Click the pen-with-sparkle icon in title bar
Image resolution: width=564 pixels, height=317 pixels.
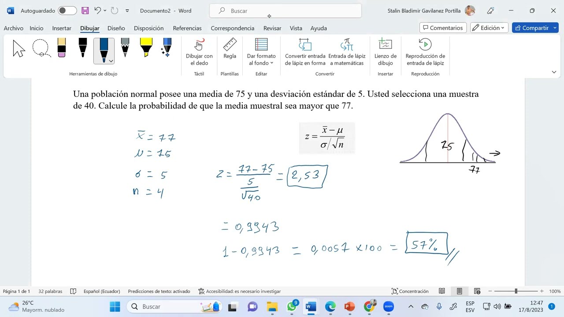[x=491, y=11]
